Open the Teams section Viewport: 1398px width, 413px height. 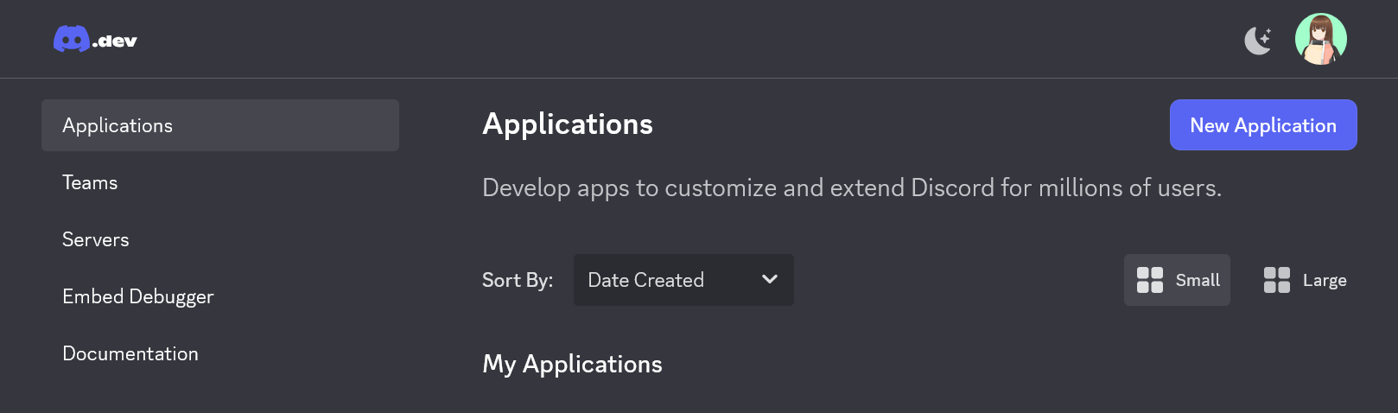pos(90,182)
